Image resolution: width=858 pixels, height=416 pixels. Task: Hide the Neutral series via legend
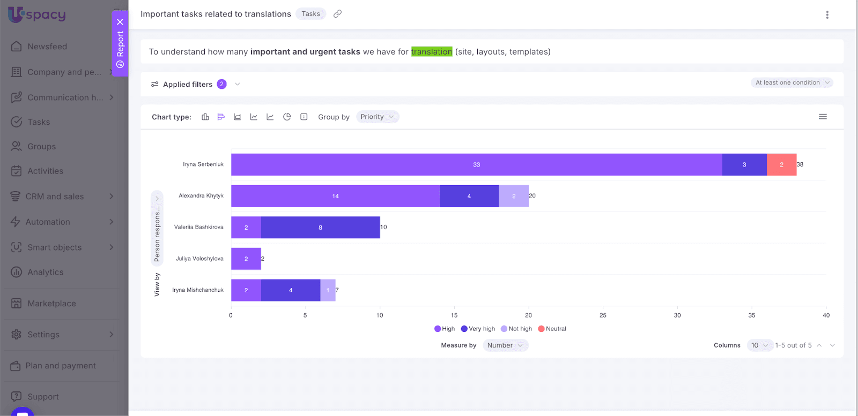[x=552, y=329]
